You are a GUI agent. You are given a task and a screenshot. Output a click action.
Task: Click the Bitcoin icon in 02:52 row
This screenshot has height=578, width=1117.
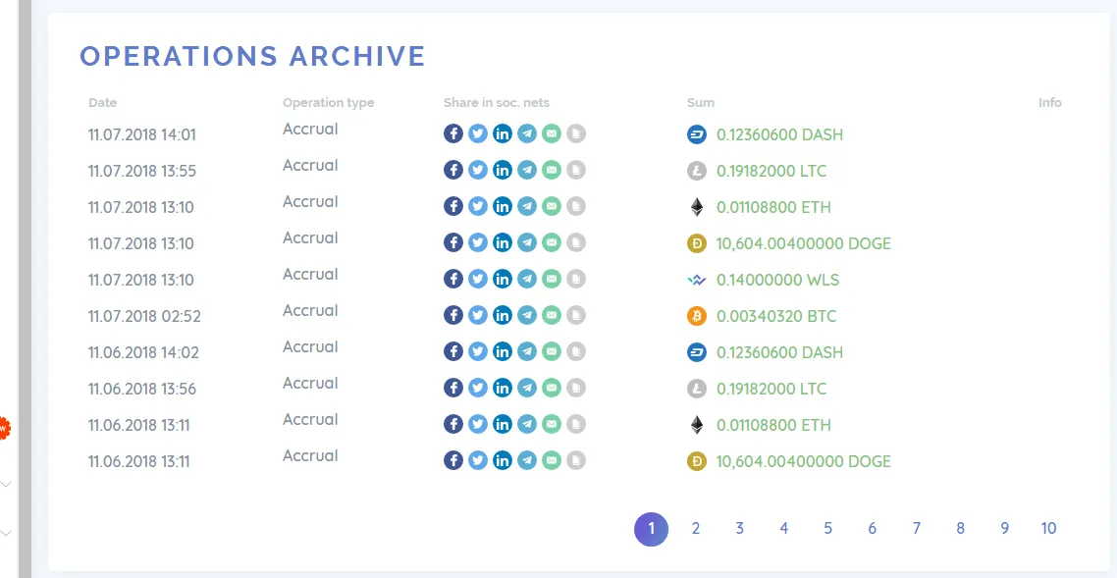(697, 316)
